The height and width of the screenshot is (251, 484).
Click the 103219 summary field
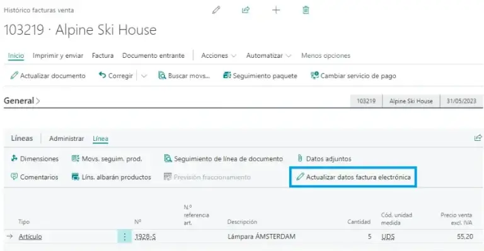[366, 101]
